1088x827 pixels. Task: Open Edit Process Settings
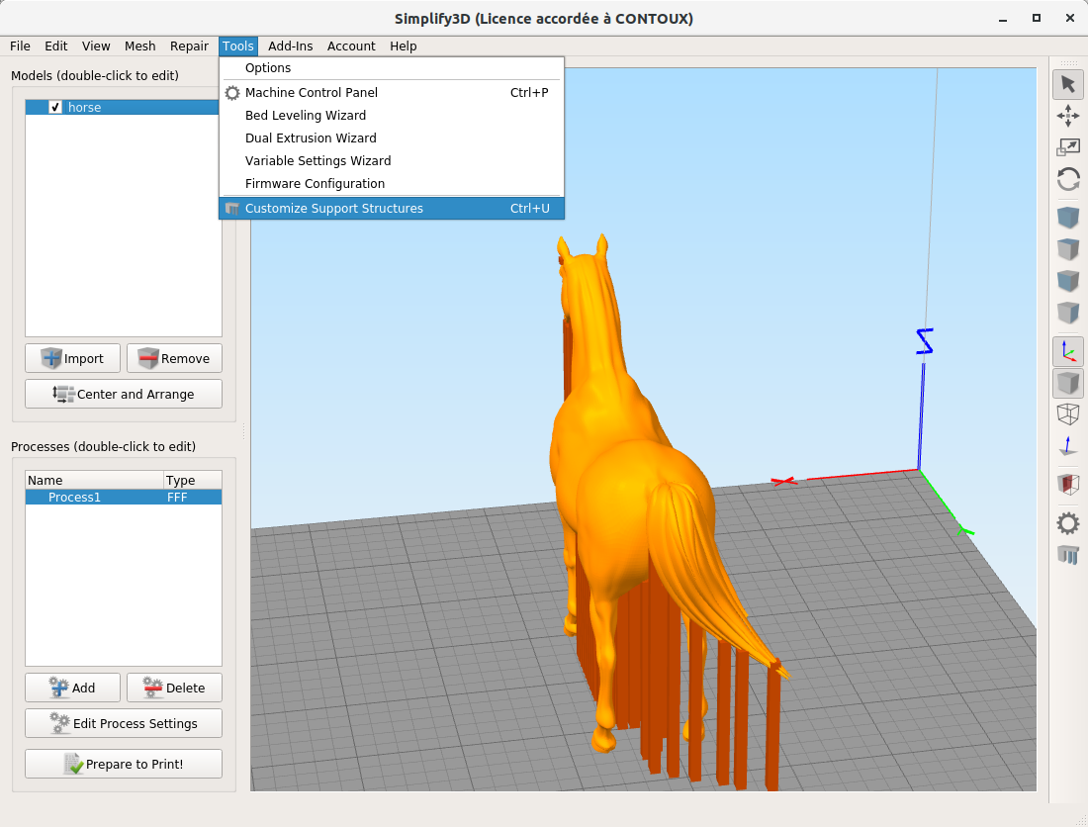(124, 723)
